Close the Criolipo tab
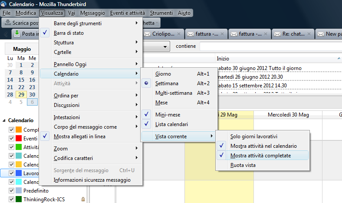Image resolution: width=342 pixels, height=203 pixels. [x=179, y=34]
